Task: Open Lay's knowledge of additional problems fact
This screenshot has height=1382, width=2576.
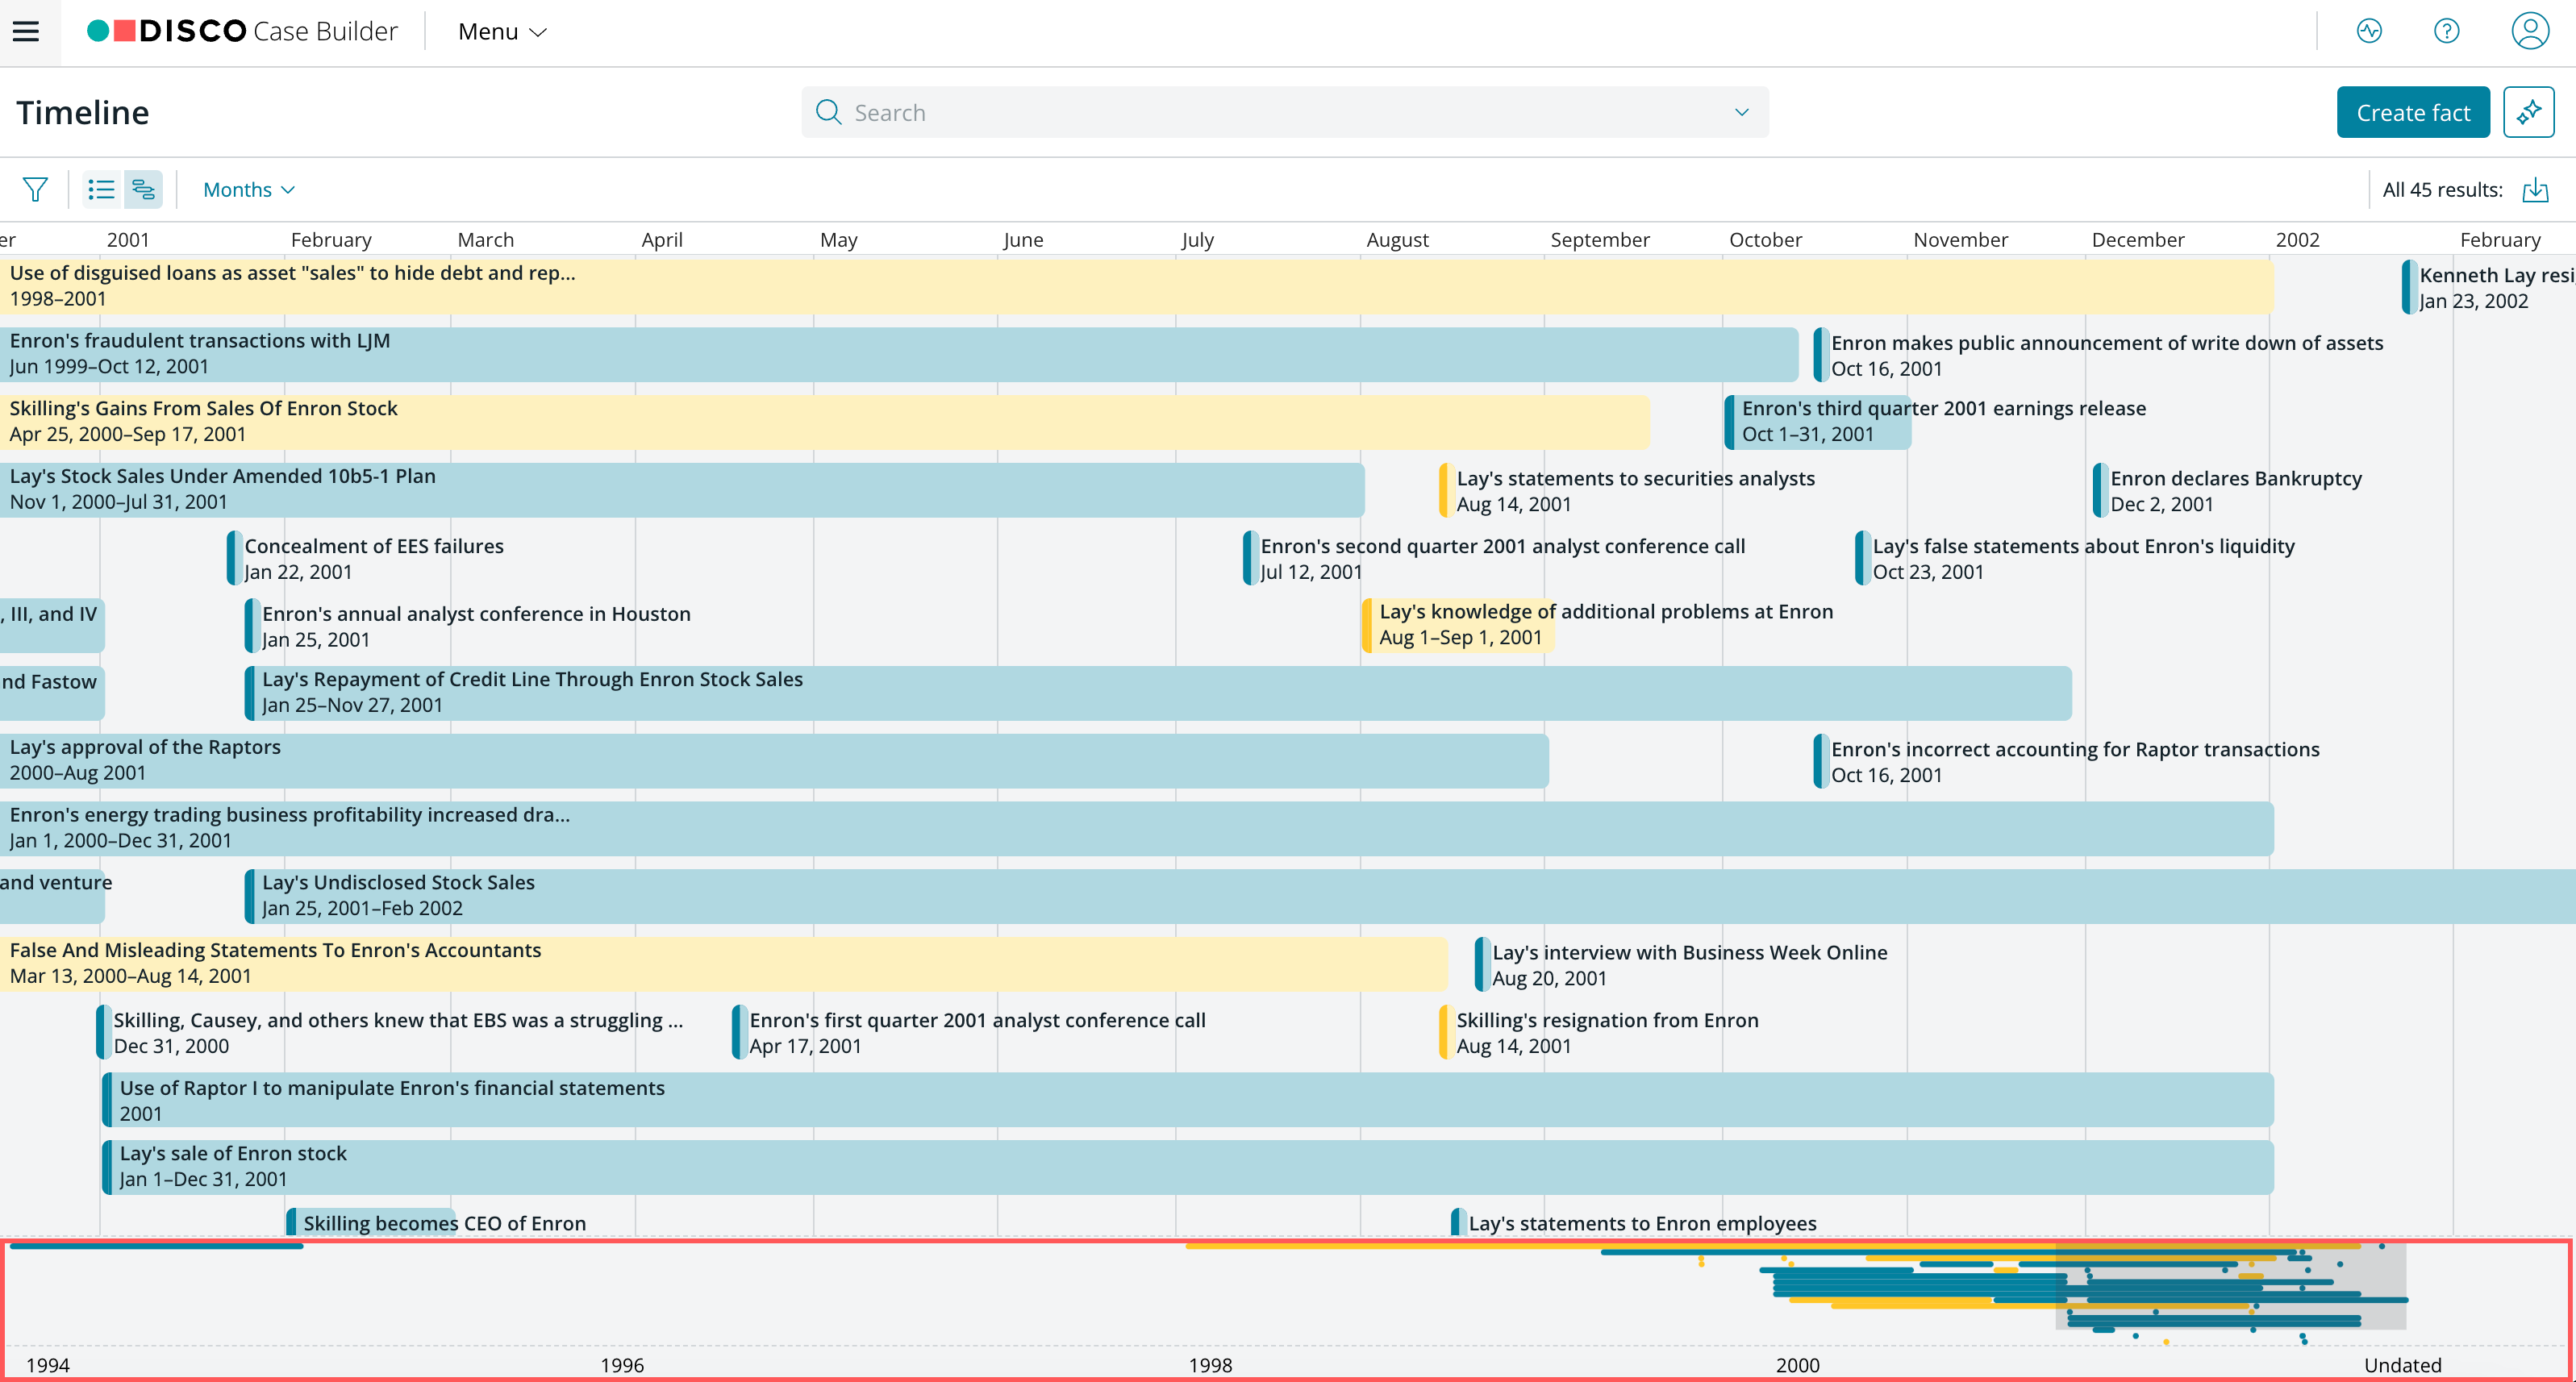Action: (1598, 625)
